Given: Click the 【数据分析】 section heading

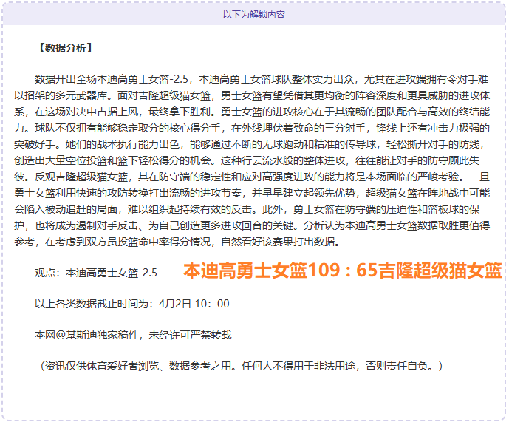Looking at the screenshot, I should coord(64,49).
